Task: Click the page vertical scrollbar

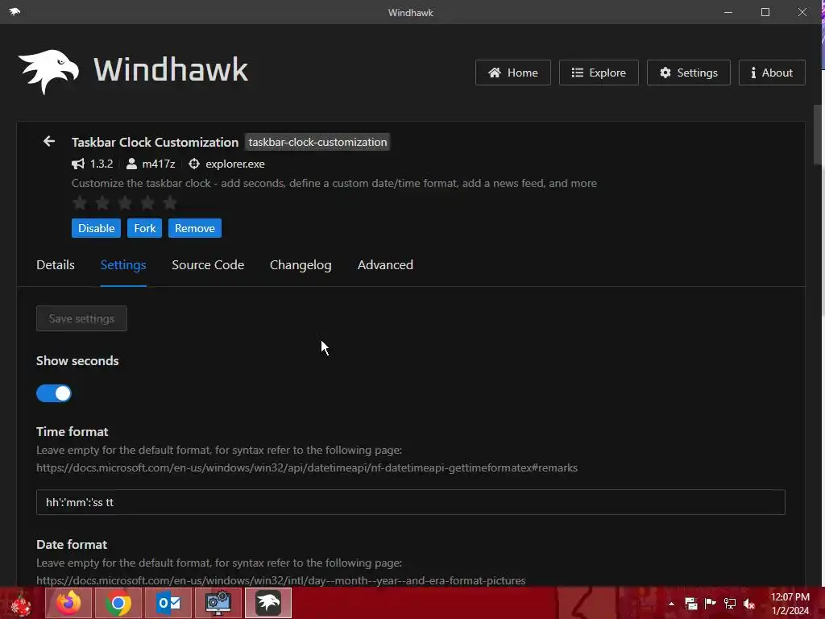Action: pos(817,135)
